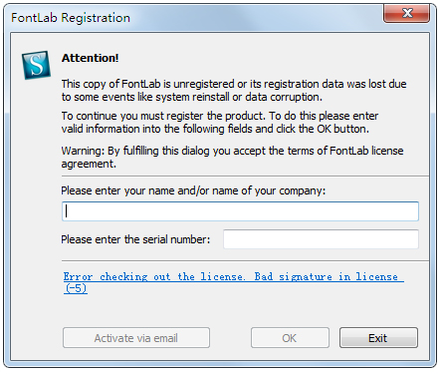Quit using the Exit button

[378, 338]
